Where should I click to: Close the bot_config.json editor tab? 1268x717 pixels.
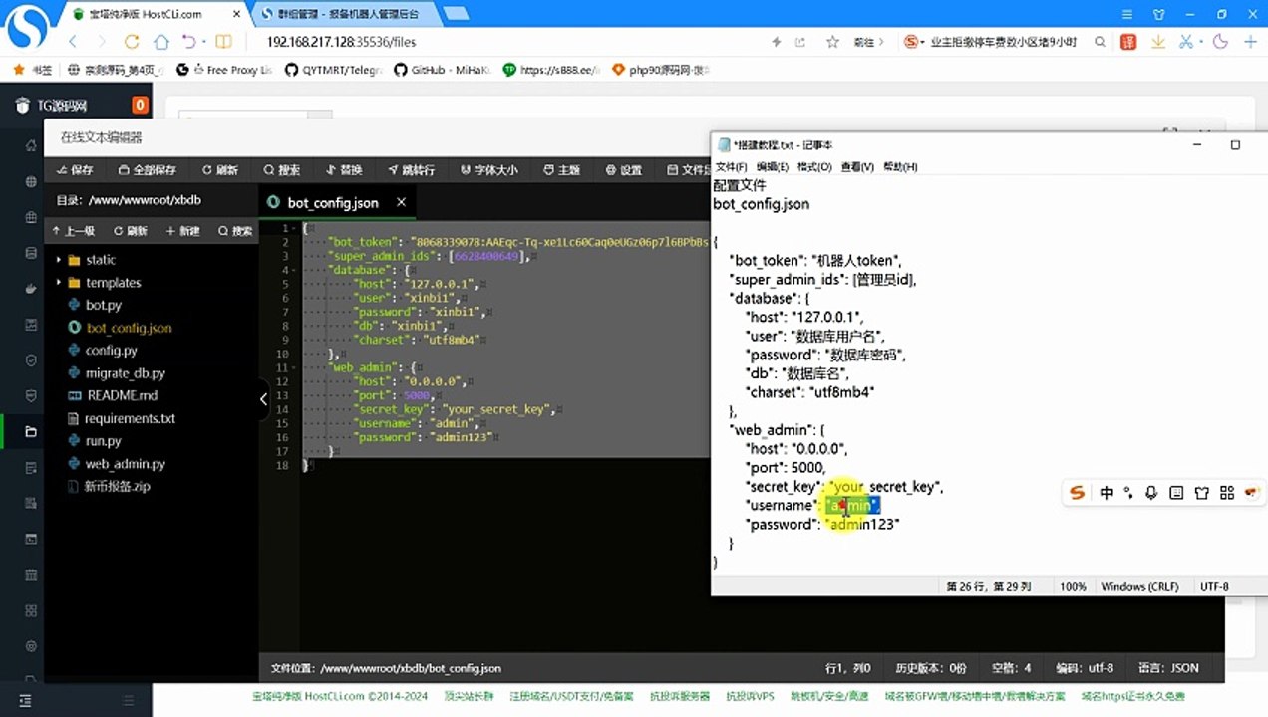pyautogui.click(x=401, y=202)
